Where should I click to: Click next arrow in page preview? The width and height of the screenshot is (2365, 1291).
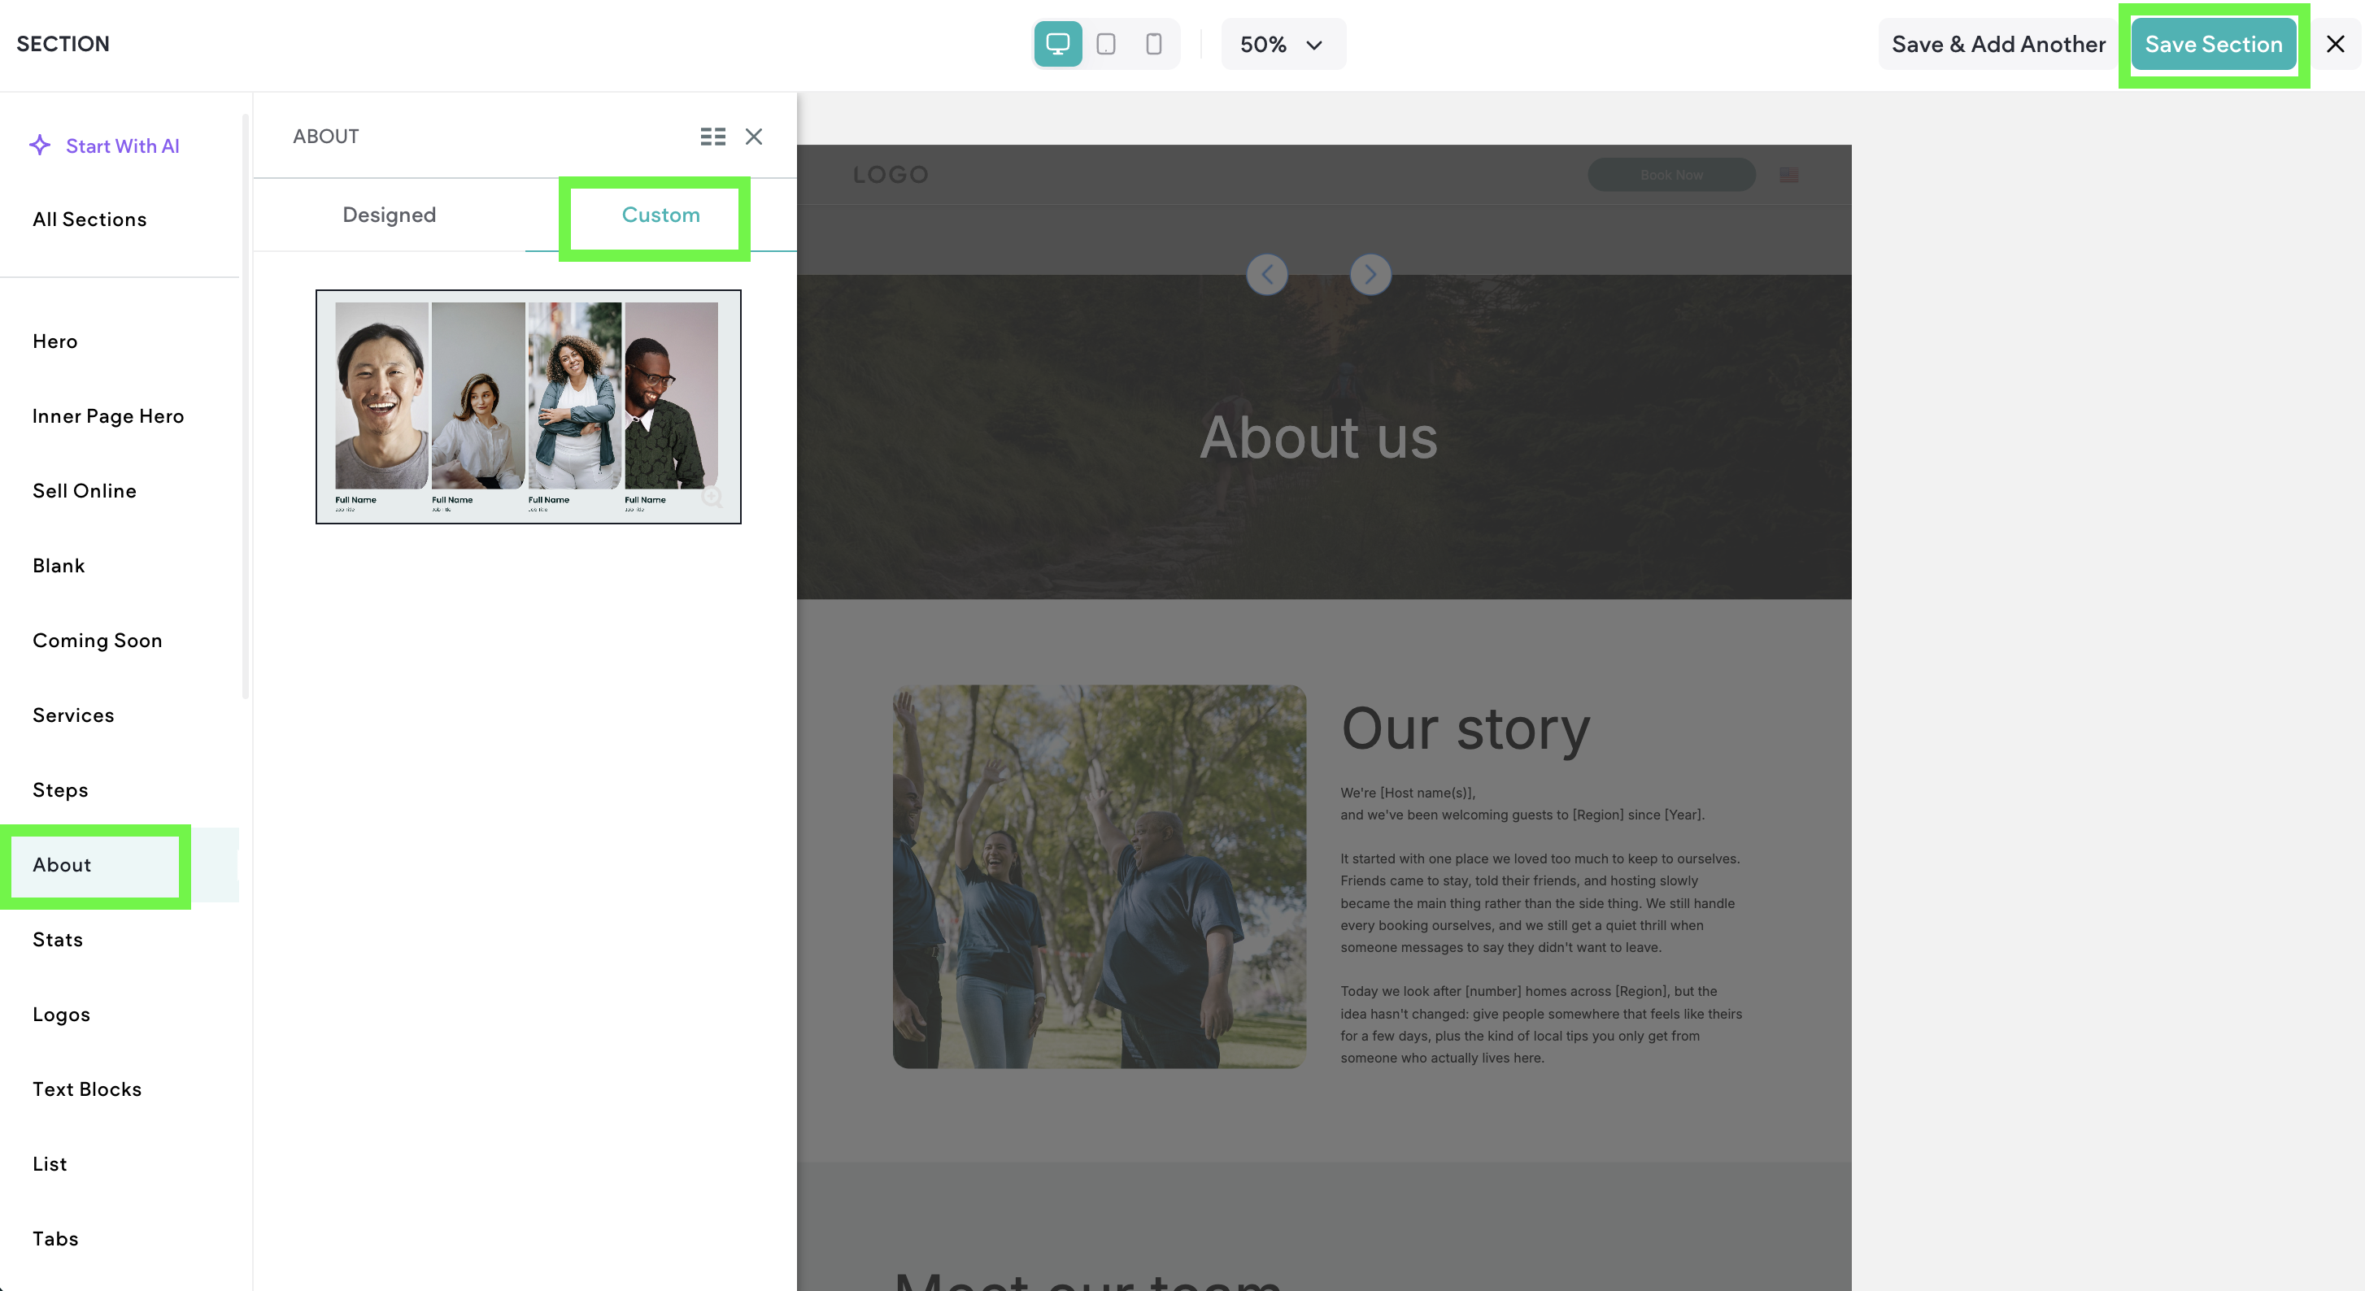coord(1370,274)
